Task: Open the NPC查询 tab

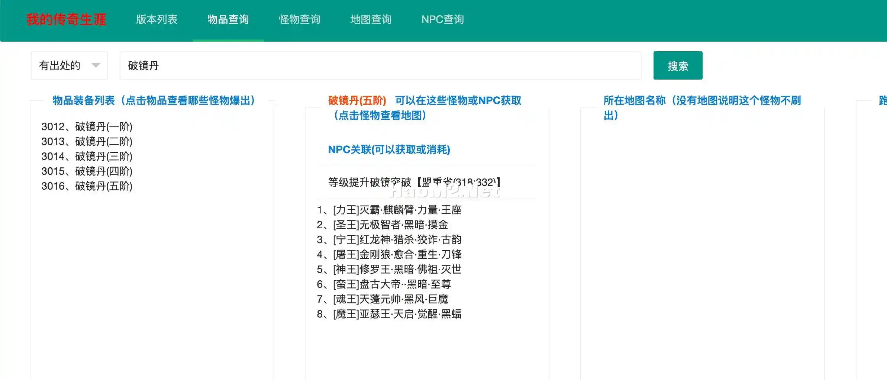Action: click(443, 19)
